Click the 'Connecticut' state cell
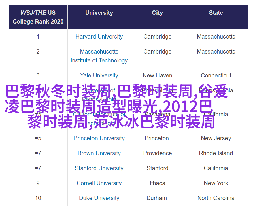Image resolution: width=253 pixels, height=209 pixels. tap(216, 75)
